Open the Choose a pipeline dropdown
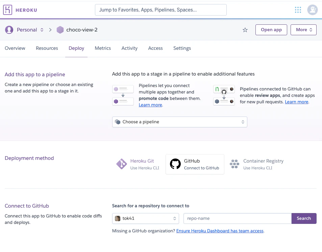Image resolution: width=322 pixels, height=252 pixels. pos(179,122)
